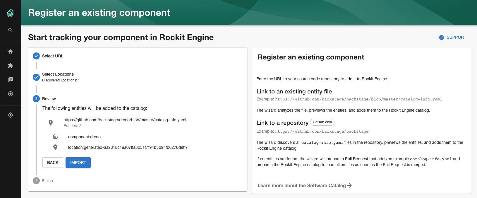
Task: Jump to the Select Locations step label
Action: (x=58, y=74)
